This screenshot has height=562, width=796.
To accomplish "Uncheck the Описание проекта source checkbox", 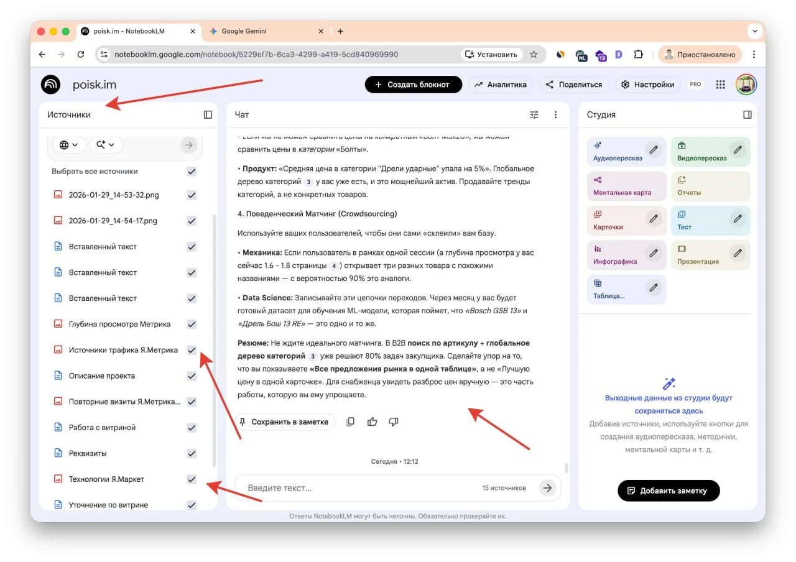I will point(192,375).
